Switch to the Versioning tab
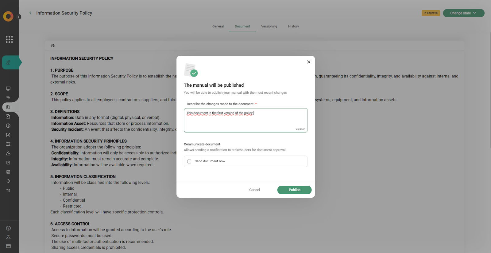 (269, 26)
